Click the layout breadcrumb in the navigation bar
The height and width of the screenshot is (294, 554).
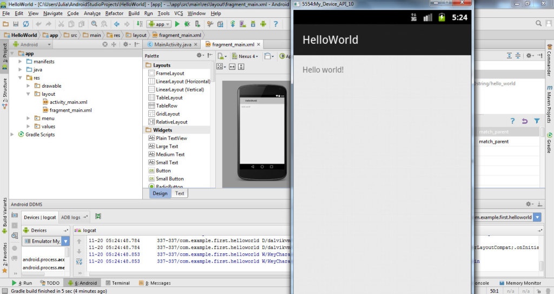[136, 35]
